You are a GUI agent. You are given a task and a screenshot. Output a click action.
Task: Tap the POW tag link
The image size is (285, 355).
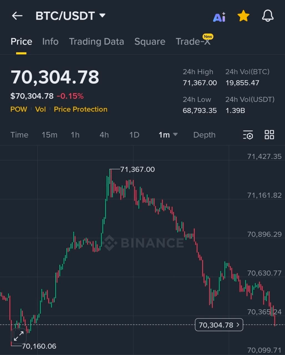(19, 109)
